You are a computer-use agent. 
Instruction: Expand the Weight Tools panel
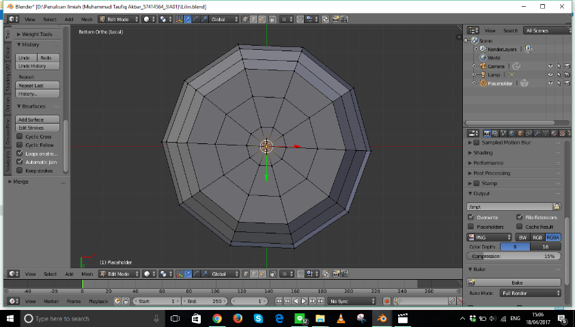[37, 34]
